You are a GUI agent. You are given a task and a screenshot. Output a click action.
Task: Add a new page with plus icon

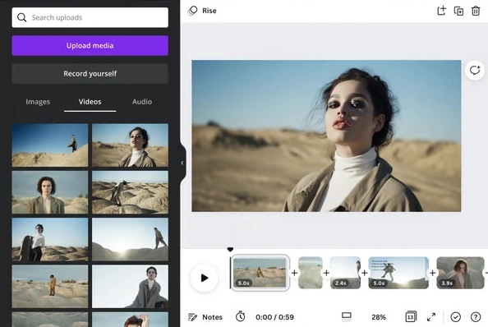click(x=441, y=11)
